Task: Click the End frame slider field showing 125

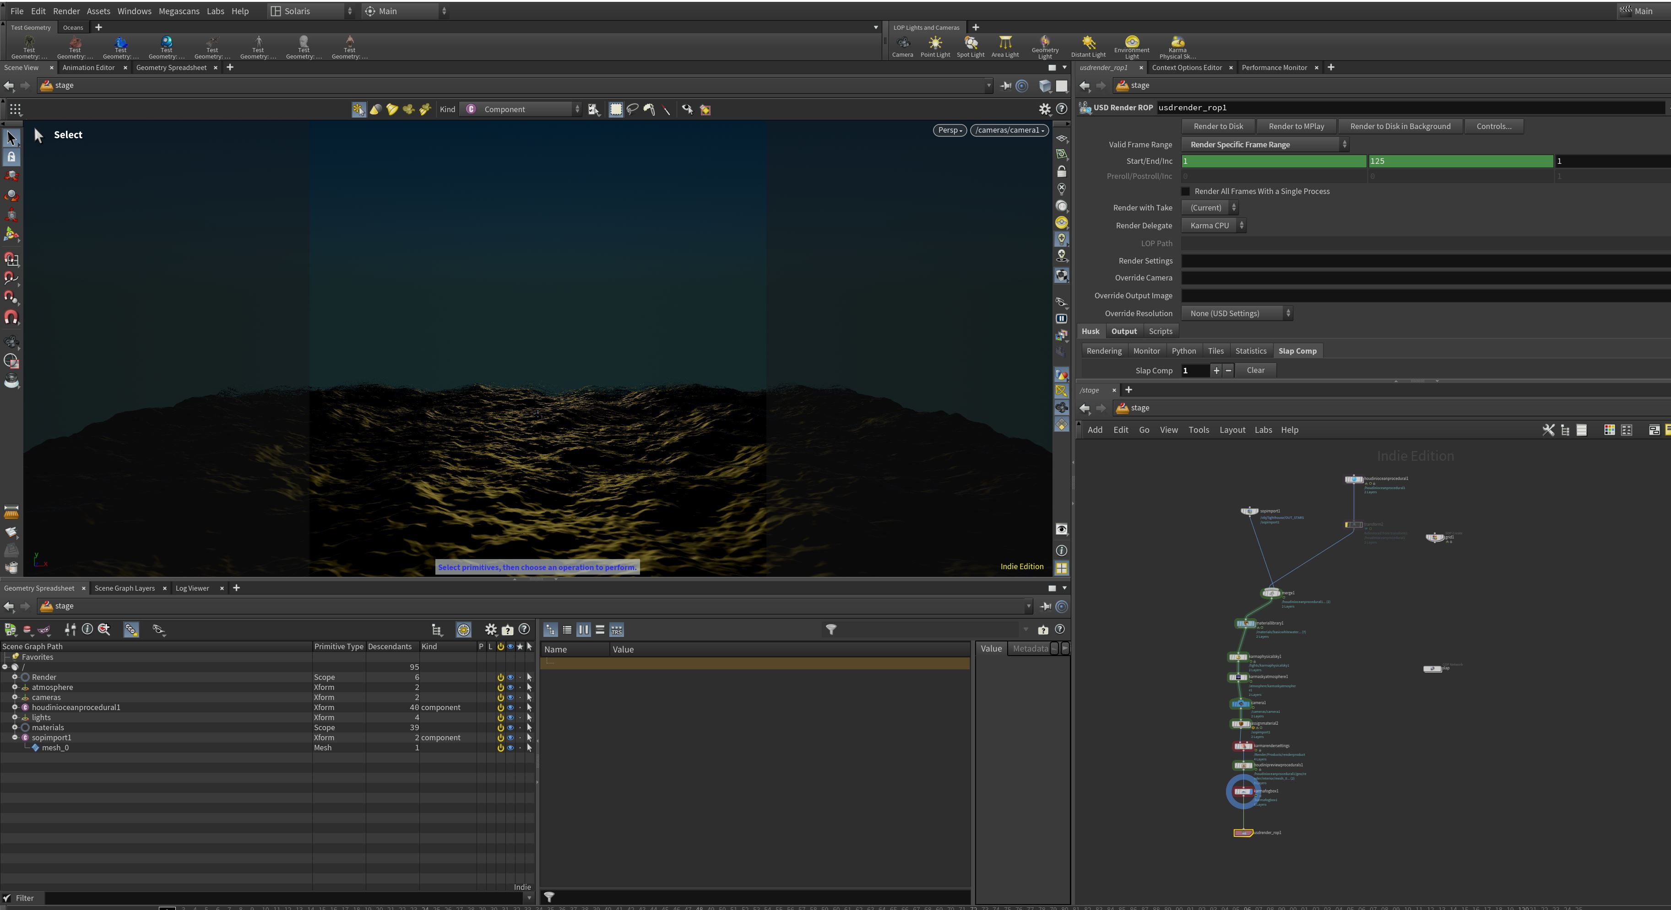Action: tap(1460, 161)
